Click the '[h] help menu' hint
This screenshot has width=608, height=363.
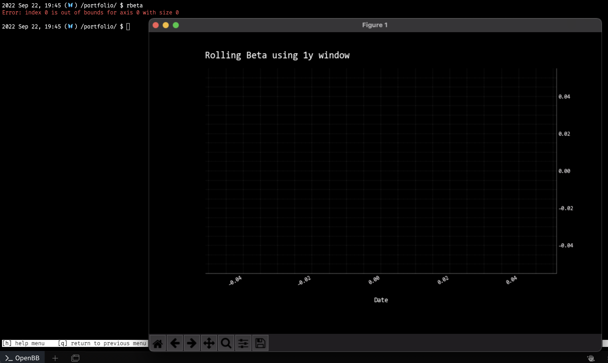(23, 343)
